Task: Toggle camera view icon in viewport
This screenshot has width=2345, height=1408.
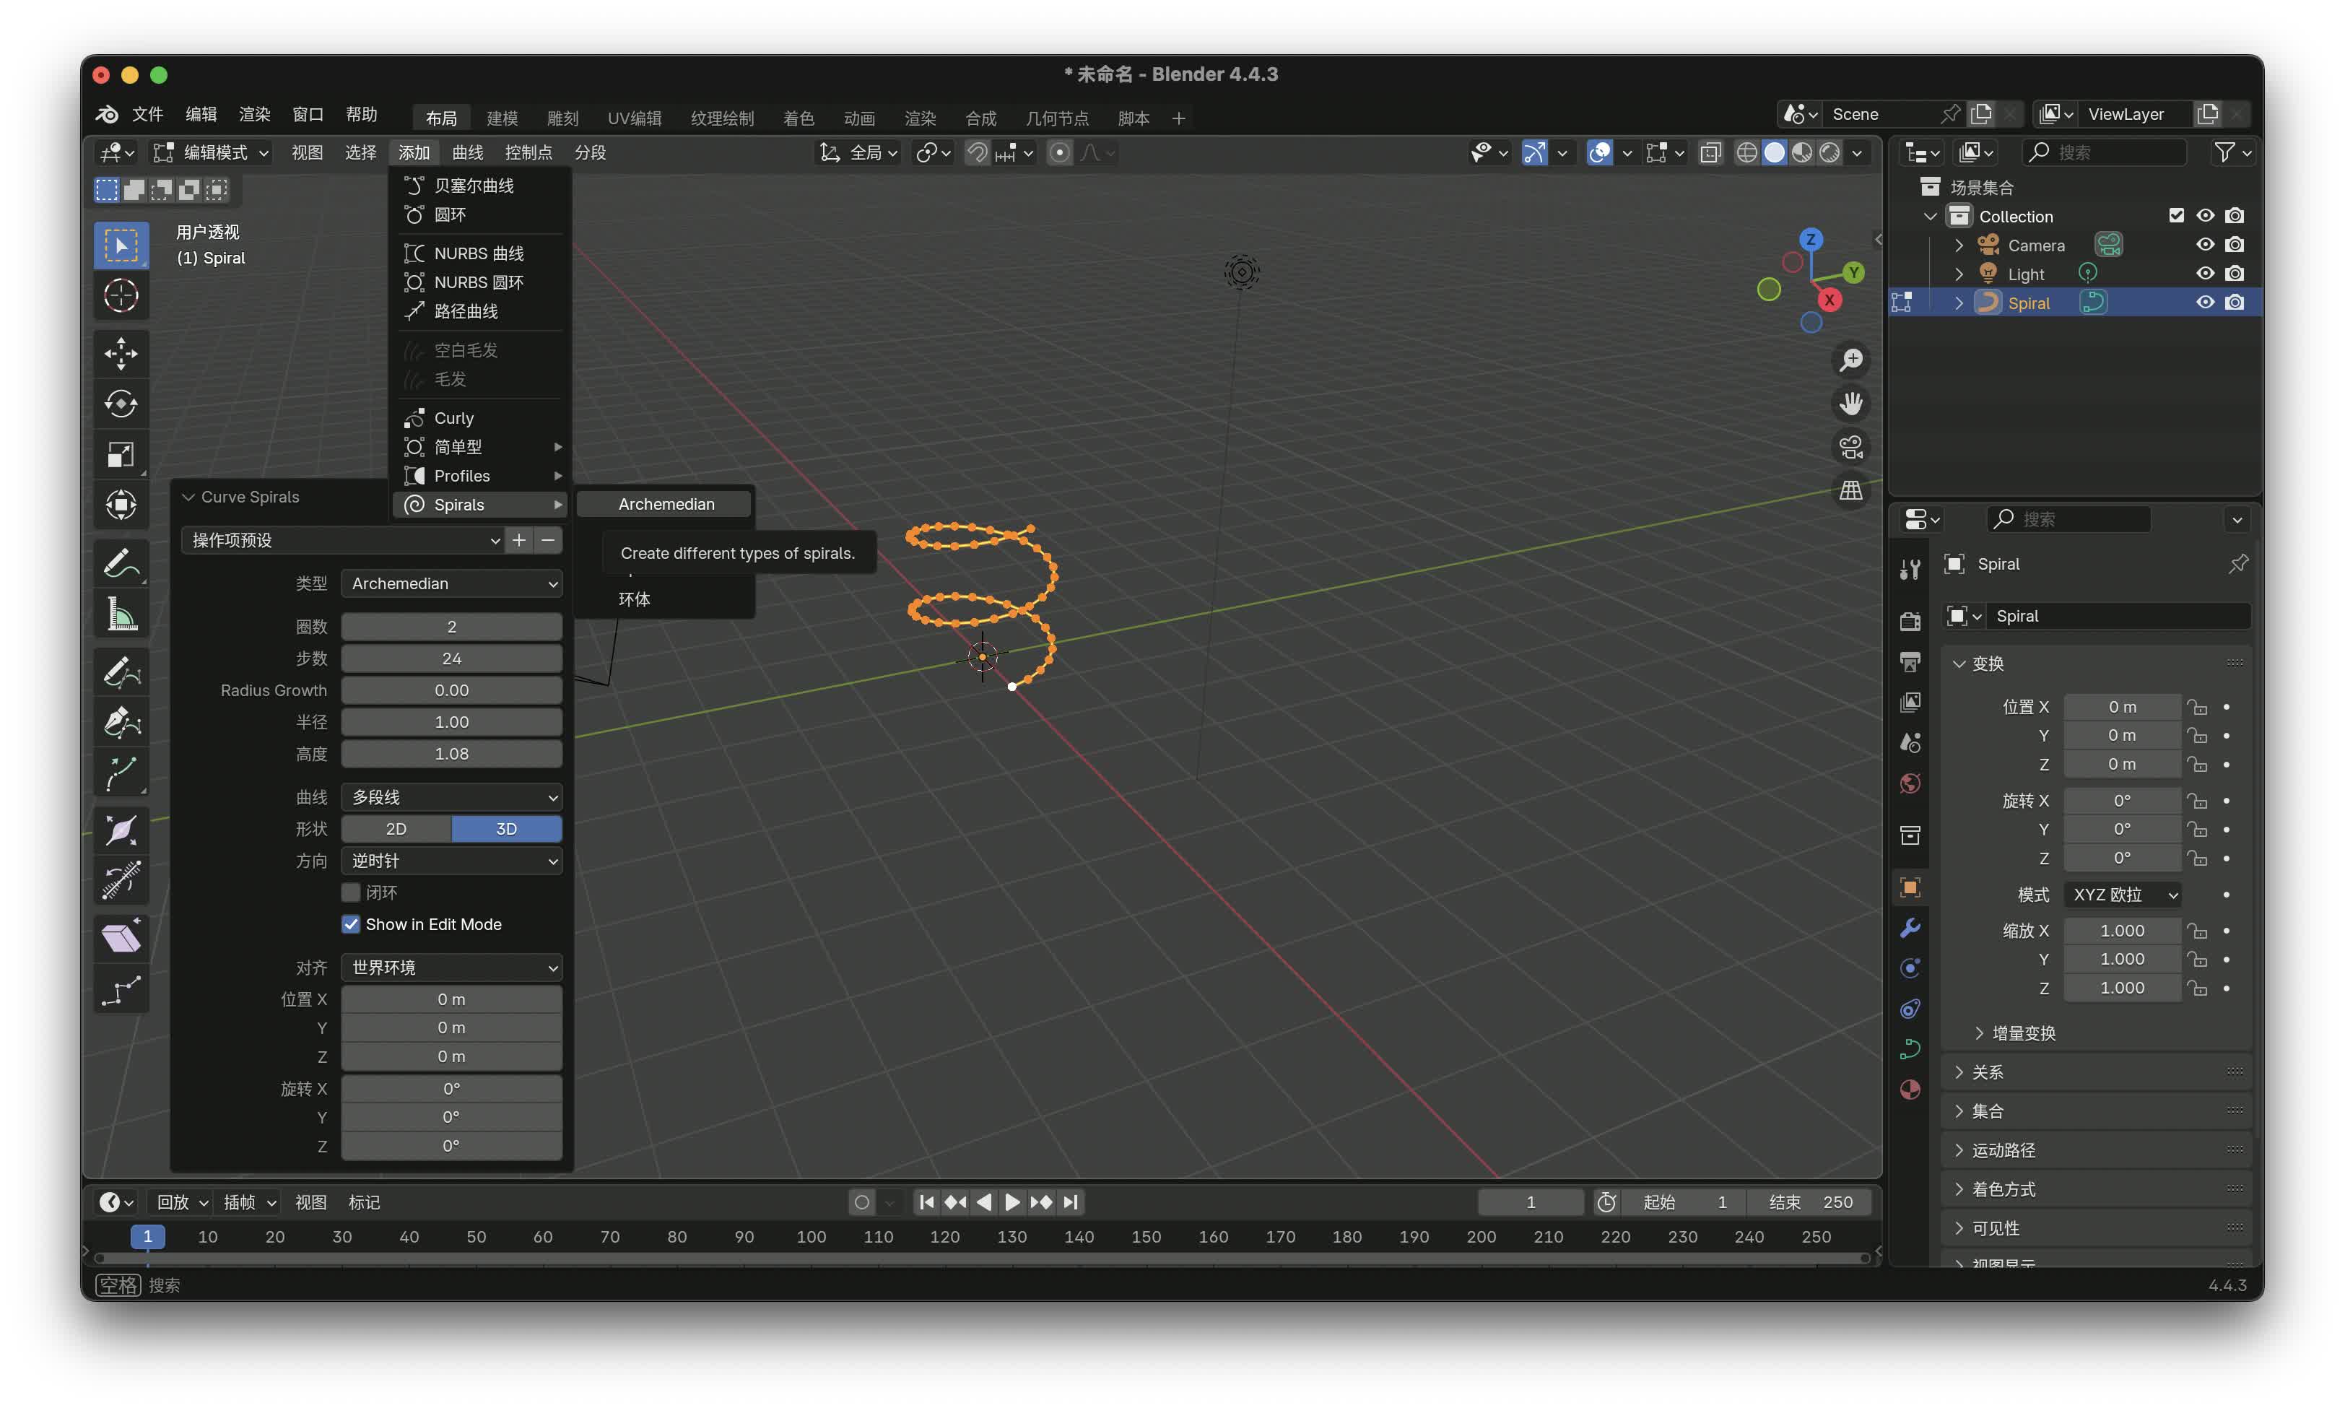Action: point(1850,447)
